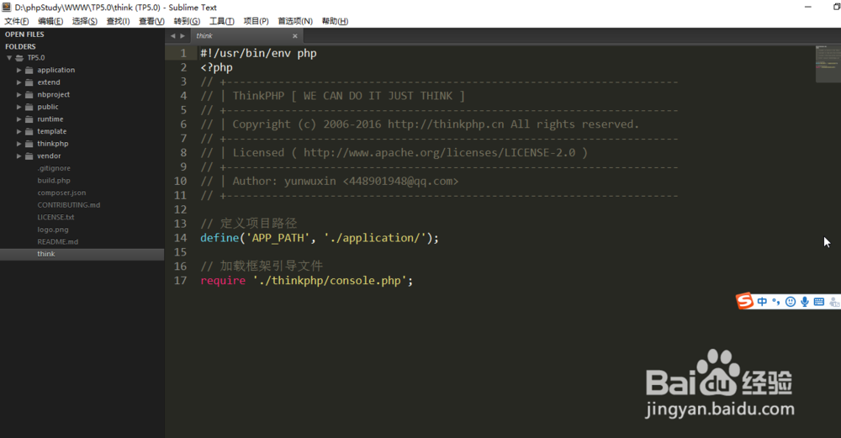The image size is (841, 438).
Task: Collapse the TP5.0 root folder
Action: [x=8, y=58]
